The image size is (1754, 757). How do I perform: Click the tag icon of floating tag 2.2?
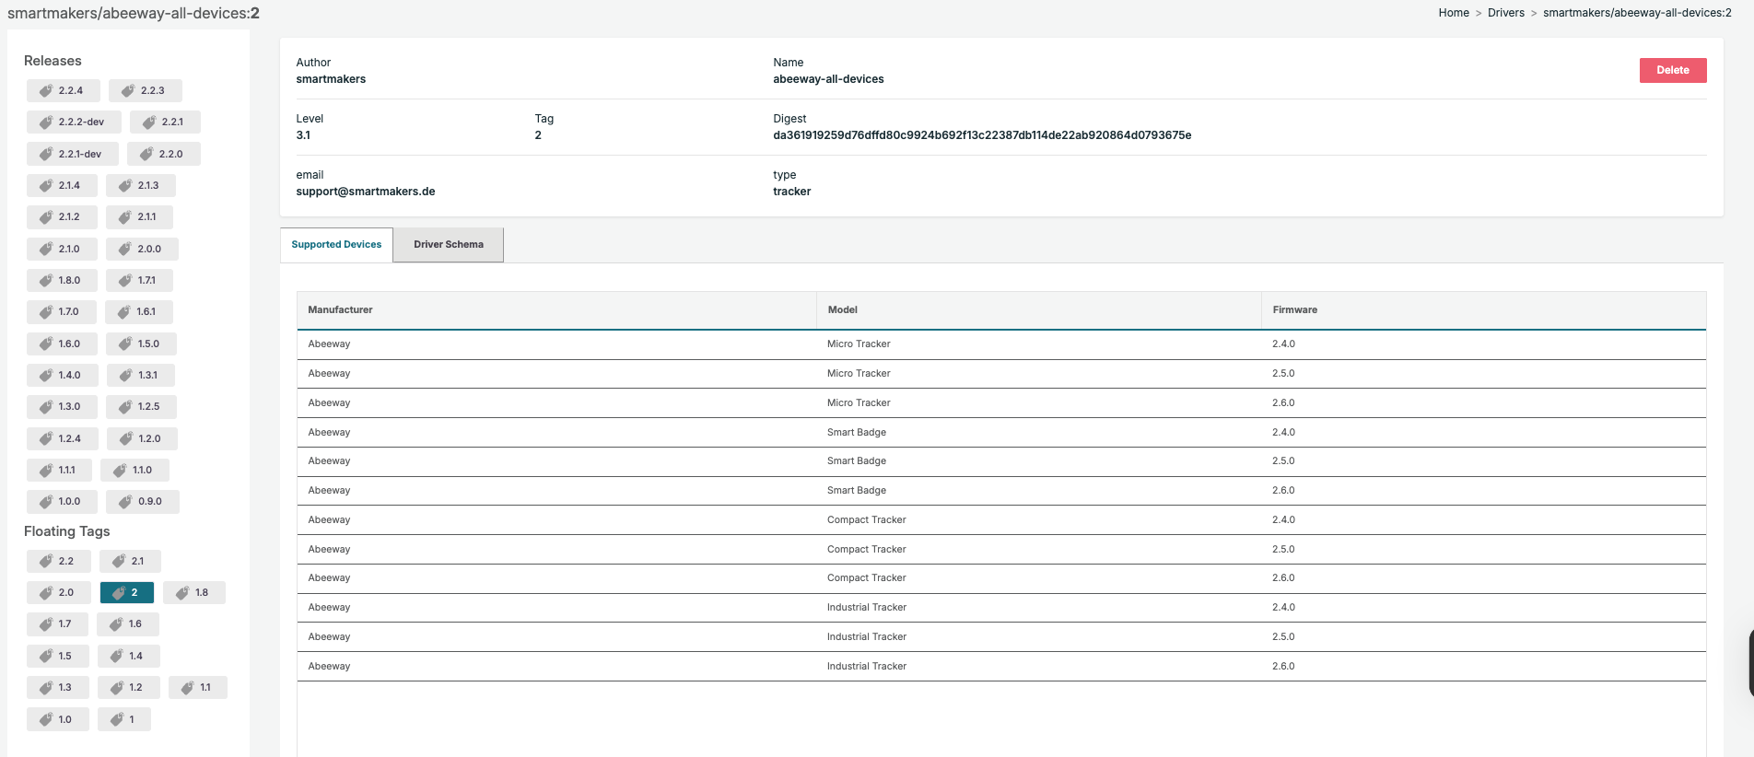coord(46,561)
